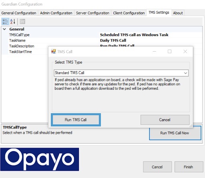Sort properties alphabetically with A-Z icon
Viewport: 205px width, 178px height.
13,22
